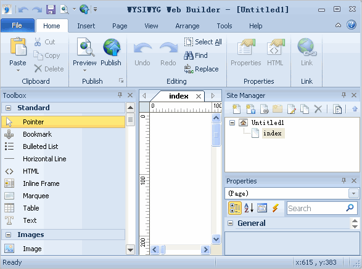This screenshot has width=362, height=269.
Task: Open the Arrange ribbon tab
Action: pos(187,26)
